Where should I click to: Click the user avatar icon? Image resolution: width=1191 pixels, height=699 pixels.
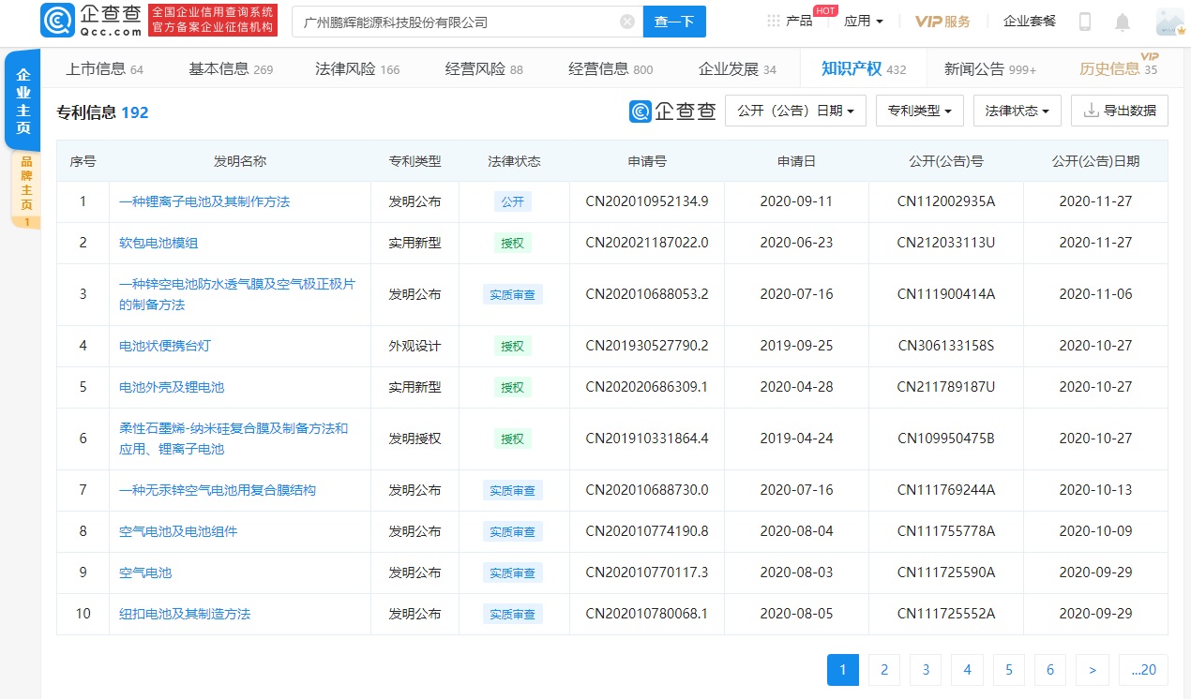pos(1168,20)
